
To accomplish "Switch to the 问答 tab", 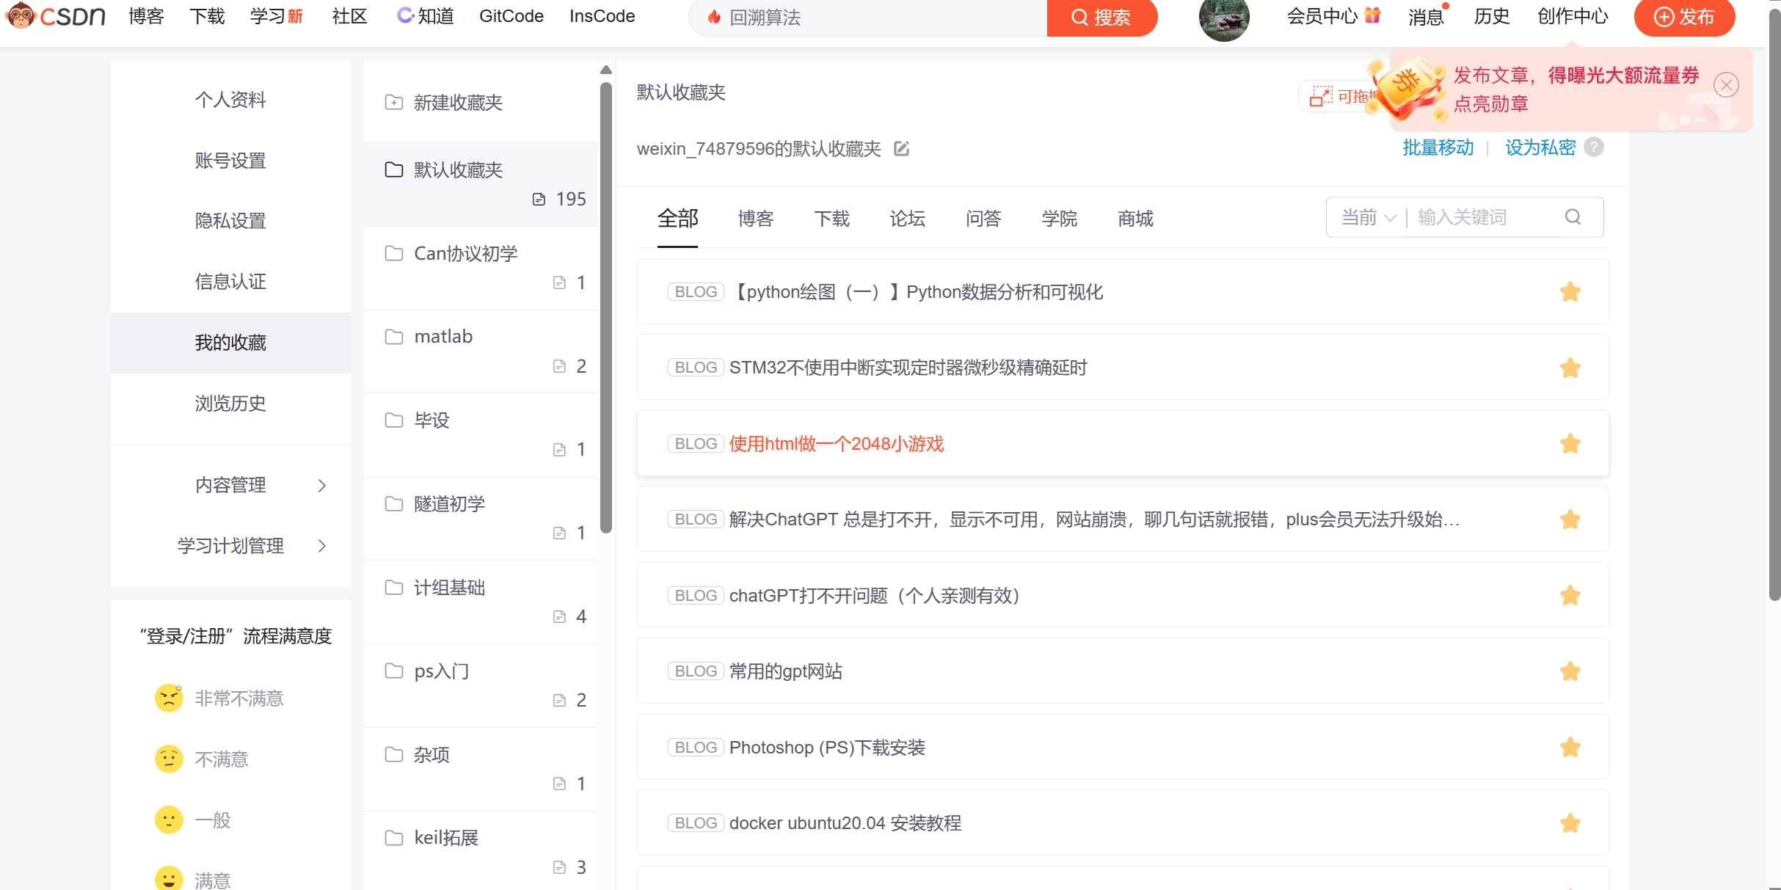I will pyautogui.click(x=983, y=219).
